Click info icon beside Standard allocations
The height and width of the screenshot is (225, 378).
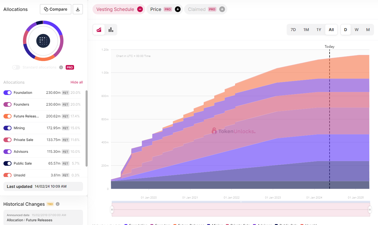(x=61, y=67)
